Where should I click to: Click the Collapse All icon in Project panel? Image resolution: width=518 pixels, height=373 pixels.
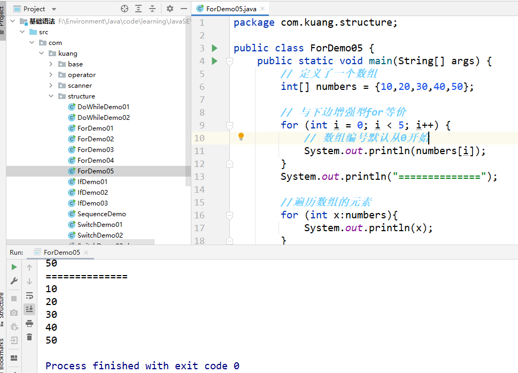pyautogui.click(x=152, y=9)
